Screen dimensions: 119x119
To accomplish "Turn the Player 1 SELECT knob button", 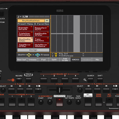I will [x=3, y=90].
